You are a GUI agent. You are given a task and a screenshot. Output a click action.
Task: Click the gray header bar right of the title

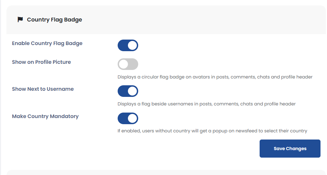[205, 19]
